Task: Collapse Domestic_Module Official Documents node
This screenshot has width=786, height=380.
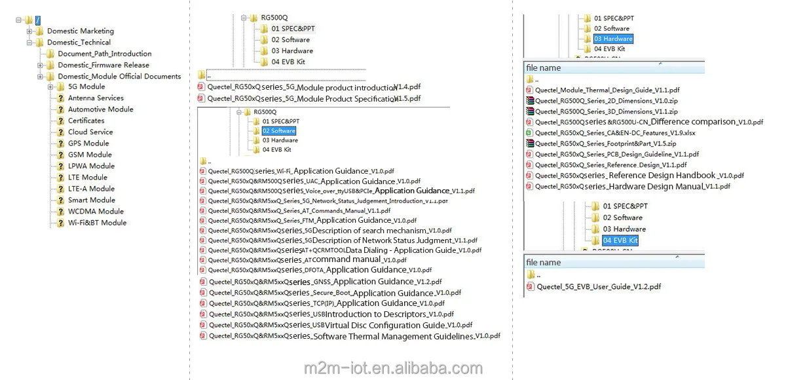Action: (x=40, y=76)
